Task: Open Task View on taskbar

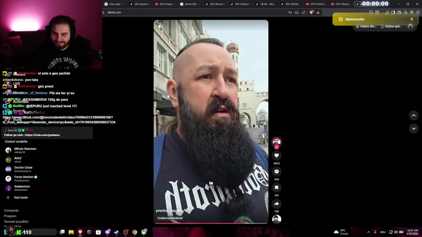Action: 62,232
